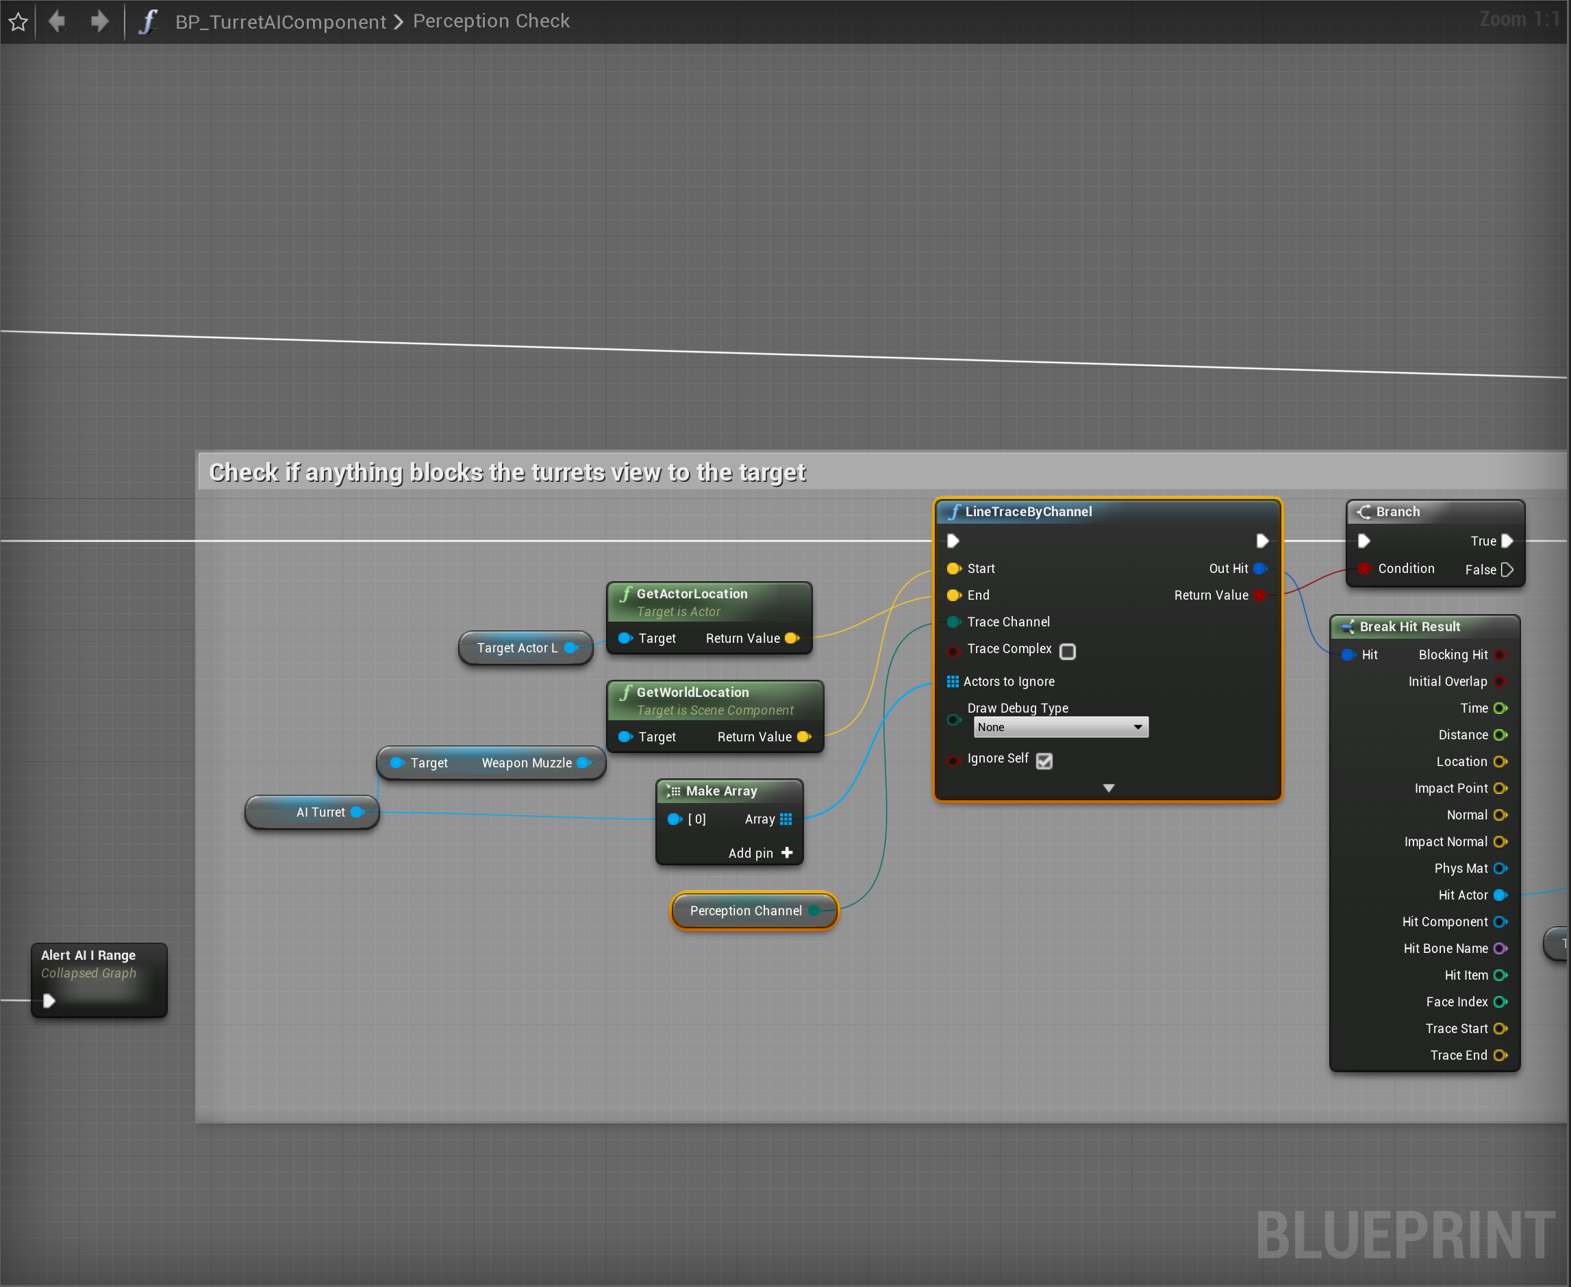This screenshot has width=1571, height=1287.
Task: Click the Branch False execution pin
Action: coord(1507,570)
